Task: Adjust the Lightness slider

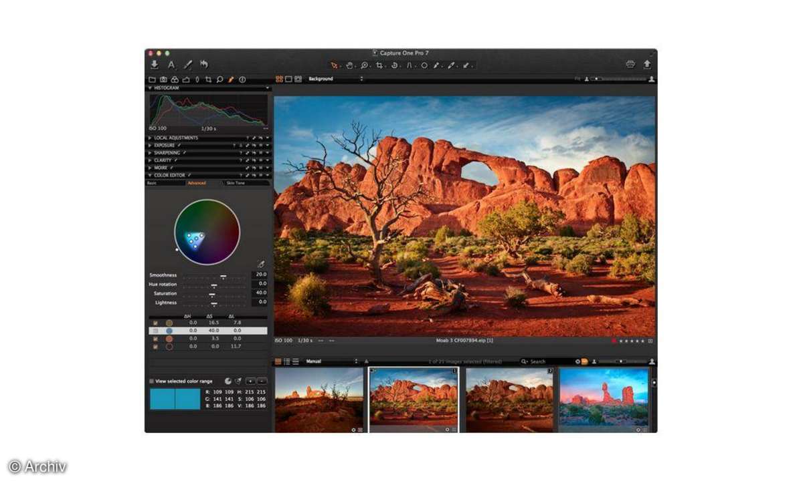Action: [215, 303]
